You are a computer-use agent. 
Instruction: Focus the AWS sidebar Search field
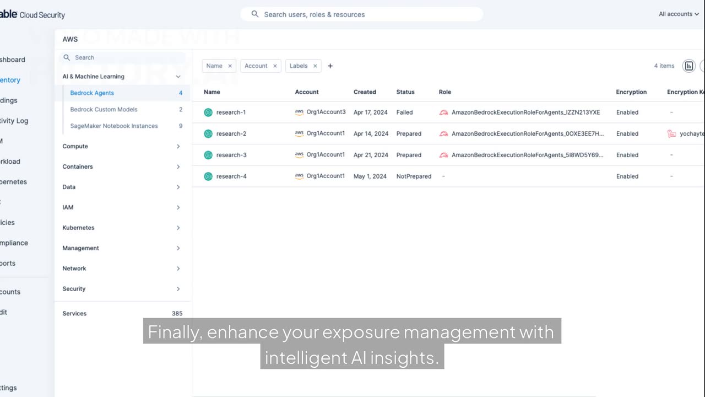coord(122,57)
